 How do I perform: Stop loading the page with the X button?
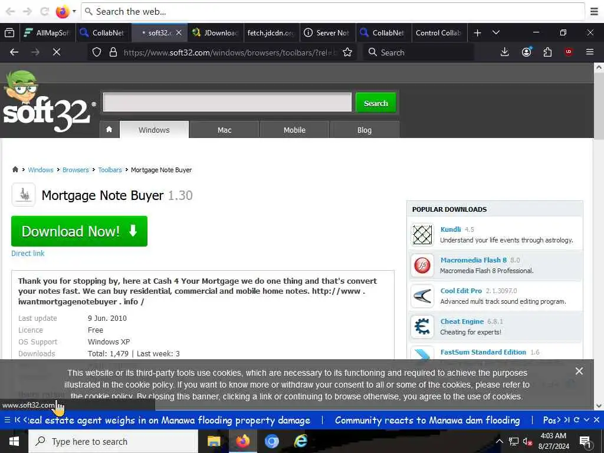pos(57,52)
